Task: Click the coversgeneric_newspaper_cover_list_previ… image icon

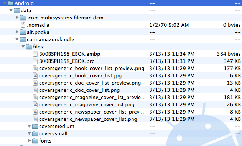Action: pos(35,112)
